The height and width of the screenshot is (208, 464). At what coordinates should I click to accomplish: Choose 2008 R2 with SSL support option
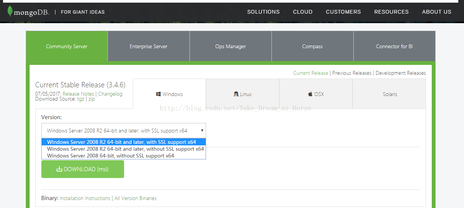pyautogui.click(x=124, y=142)
